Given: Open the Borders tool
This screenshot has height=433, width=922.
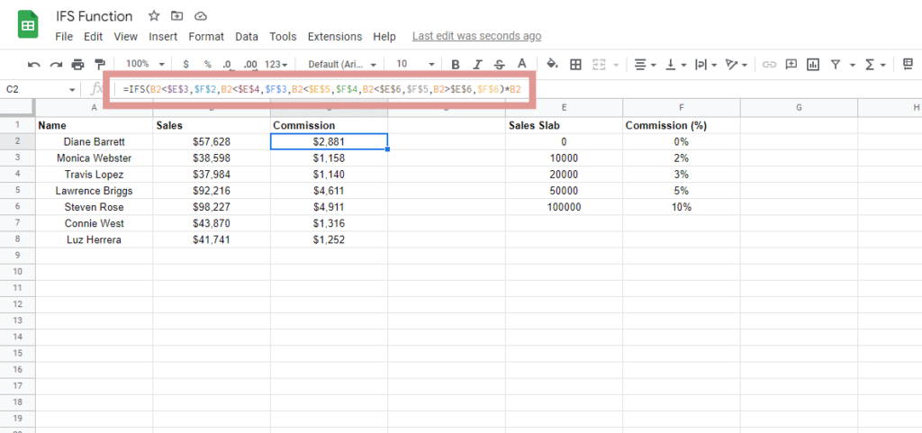Looking at the screenshot, I should pyautogui.click(x=576, y=64).
